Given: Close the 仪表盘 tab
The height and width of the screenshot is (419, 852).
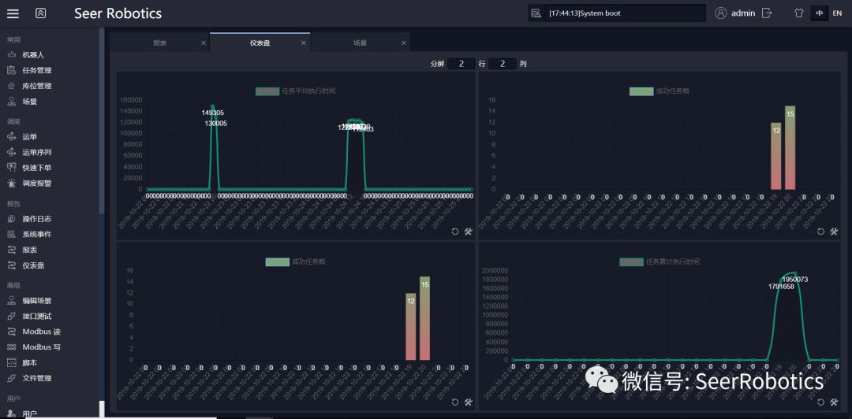Looking at the screenshot, I should 304,43.
